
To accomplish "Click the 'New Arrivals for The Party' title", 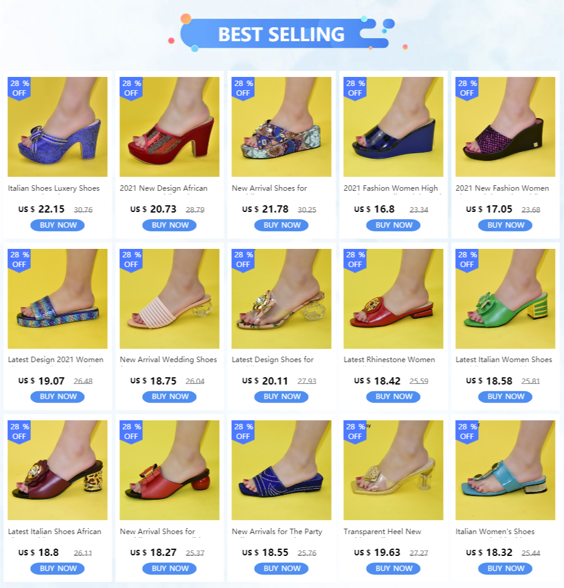I will [x=277, y=531].
